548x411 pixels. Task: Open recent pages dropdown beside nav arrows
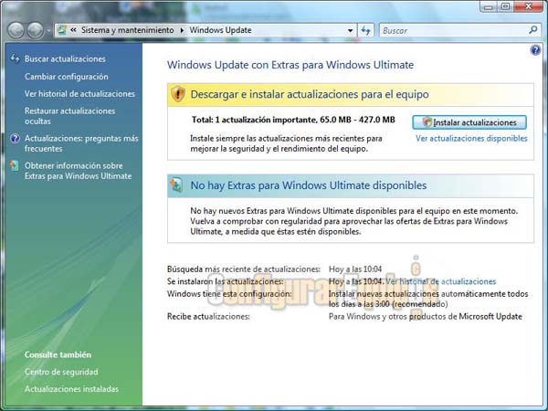tap(48, 31)
